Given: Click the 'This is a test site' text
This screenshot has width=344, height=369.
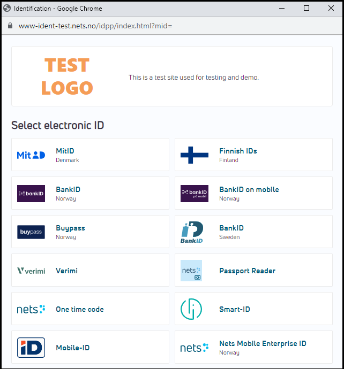Looking at the screenshot, I should 193,77.
